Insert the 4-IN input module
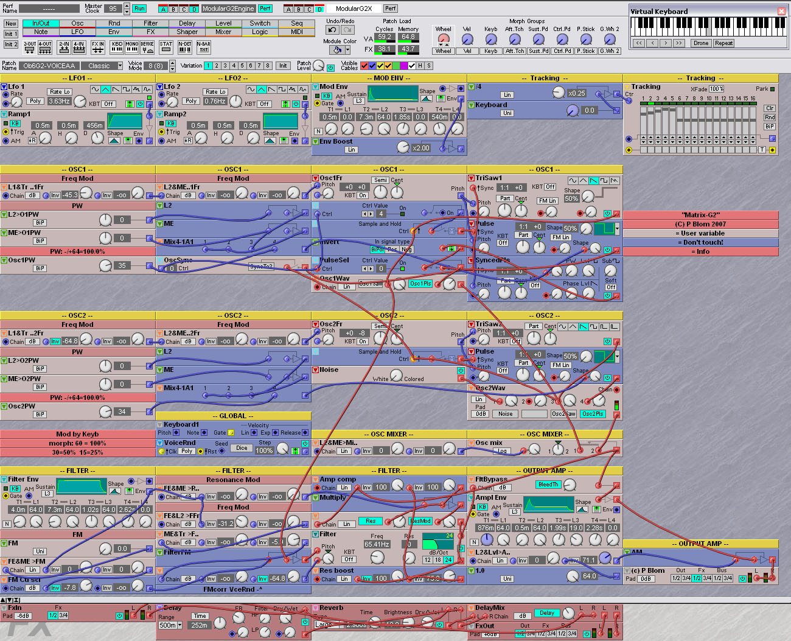 [x=80, y=47]
